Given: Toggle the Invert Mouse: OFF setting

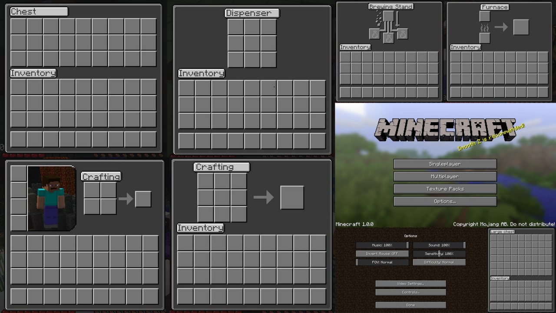Looking at the screenshot, I should tap(381, 253).
